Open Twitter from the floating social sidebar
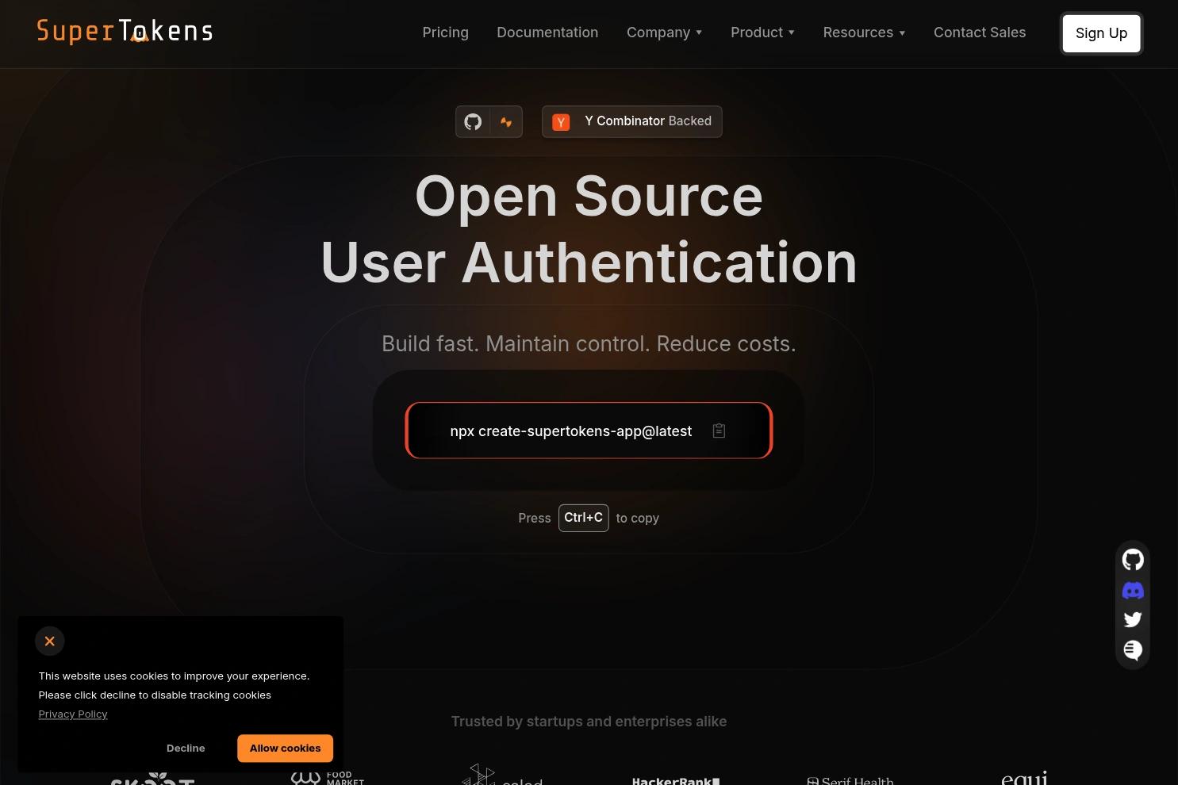 pyautogui.click(x=1133, y=619)
